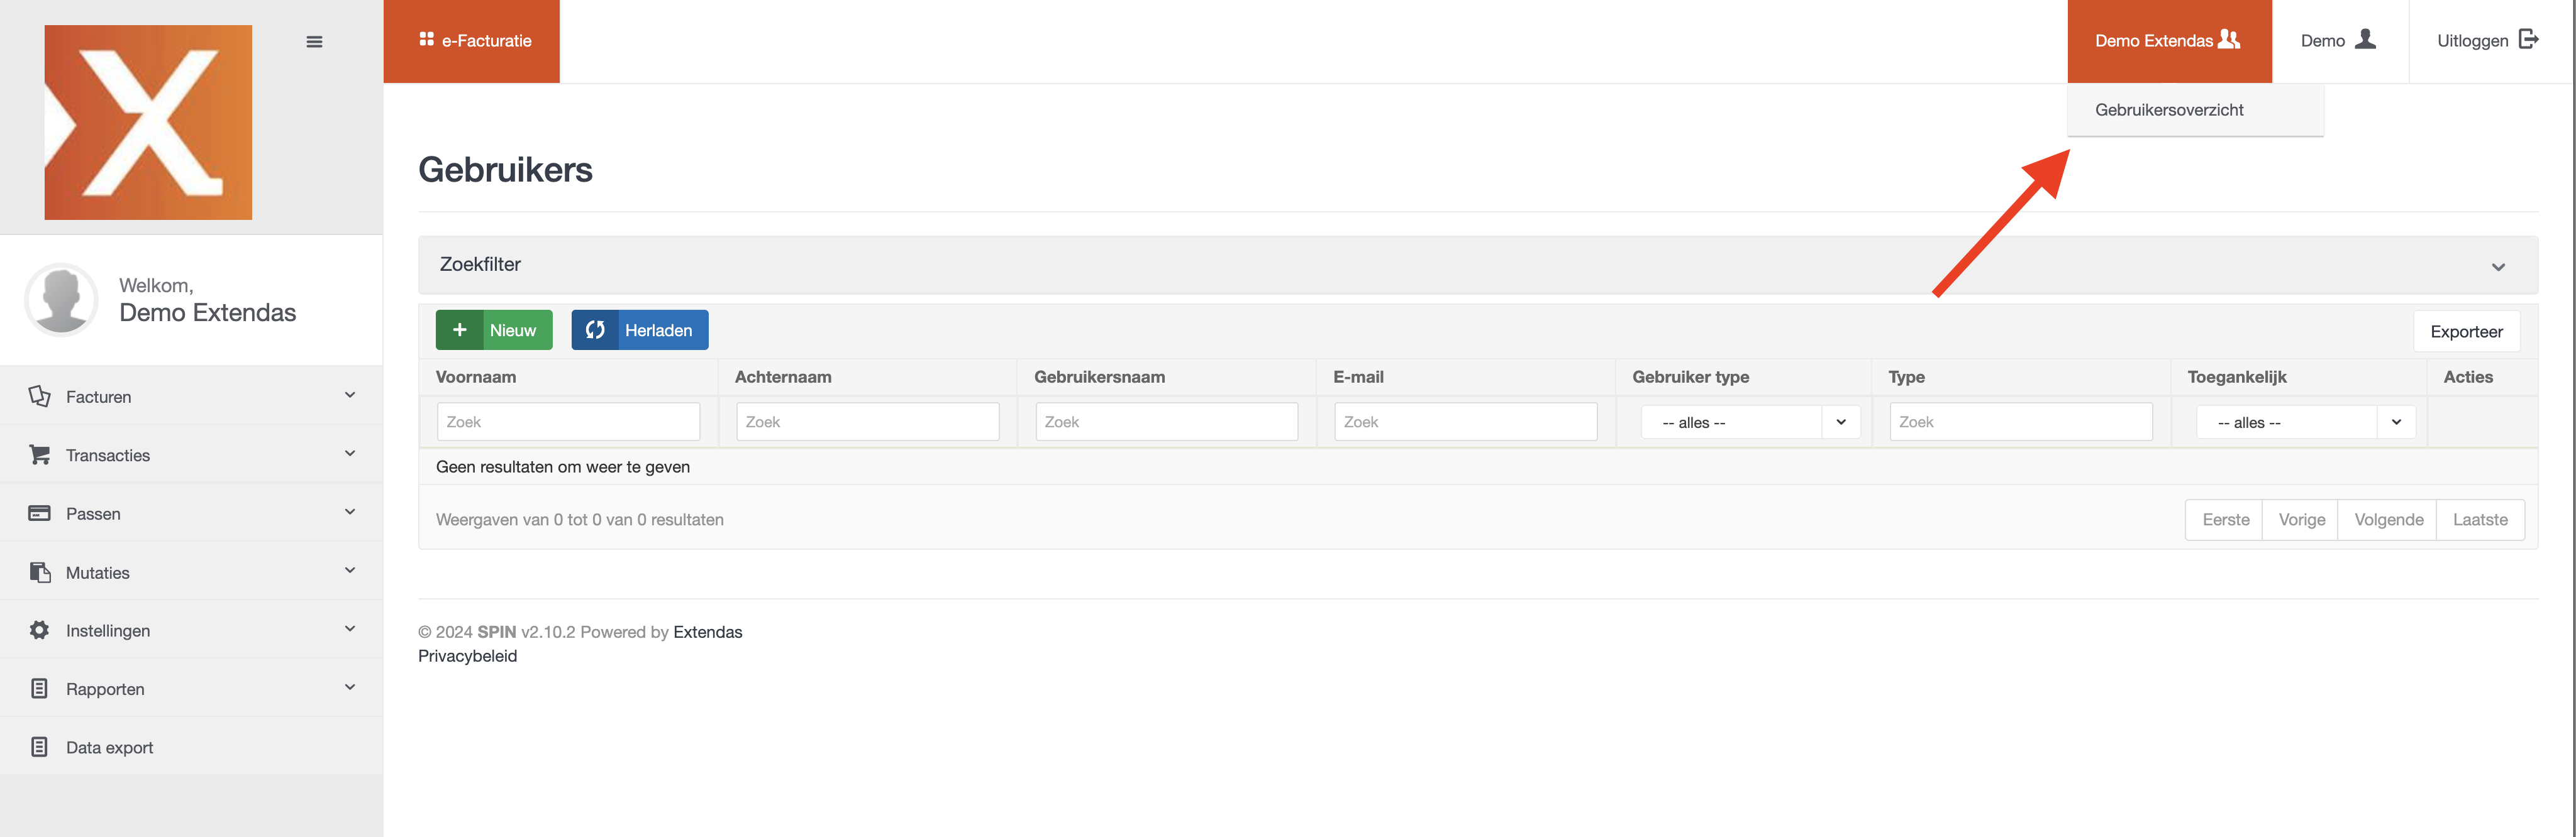Click the user avatar picture
This screenshot has height=837, width=2576.
(x=61, y=298)
